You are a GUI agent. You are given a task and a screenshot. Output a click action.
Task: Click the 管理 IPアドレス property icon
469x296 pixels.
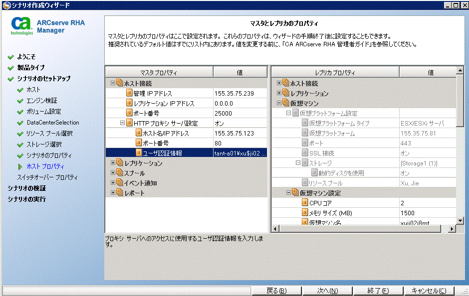coord(129,93)
